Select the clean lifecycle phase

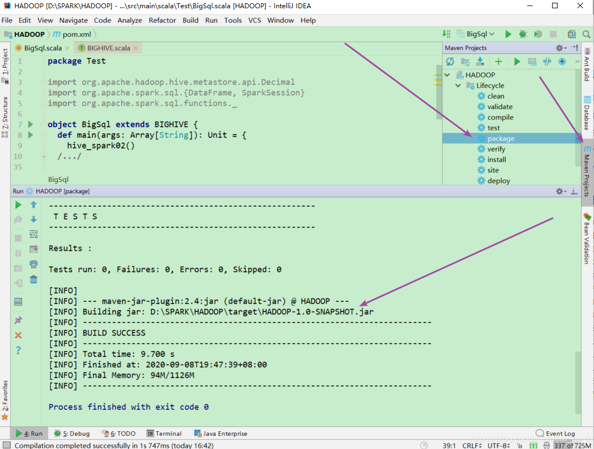(495, 96)
